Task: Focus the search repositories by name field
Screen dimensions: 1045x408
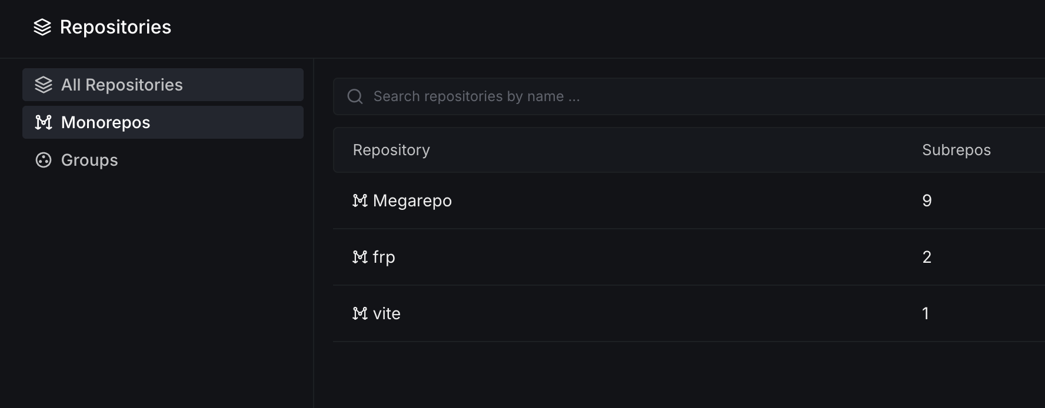Action: pyautogui.click(x=647, y=96)
